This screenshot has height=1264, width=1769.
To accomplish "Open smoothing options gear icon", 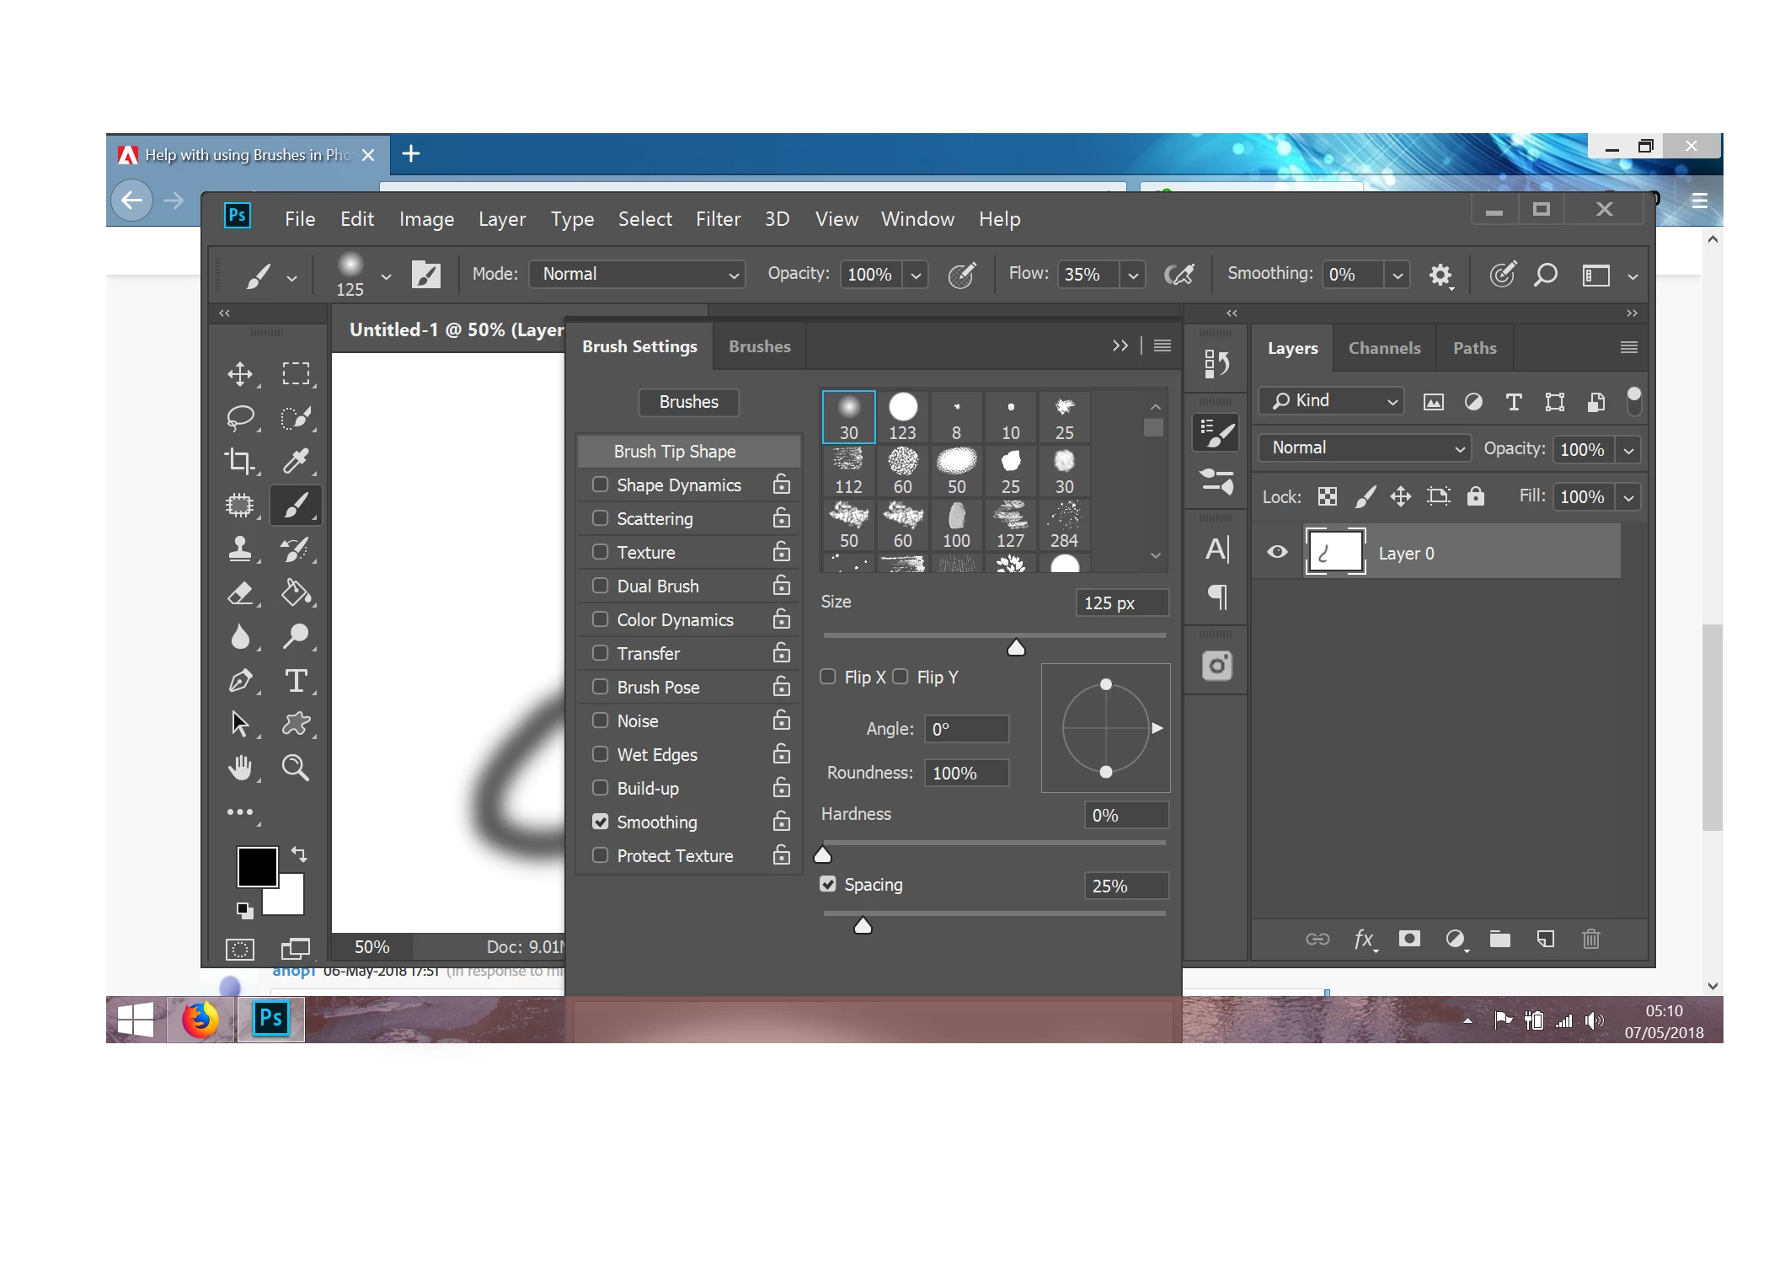I will coord(1440,275).
